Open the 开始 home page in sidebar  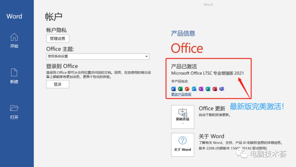[14, 40]
